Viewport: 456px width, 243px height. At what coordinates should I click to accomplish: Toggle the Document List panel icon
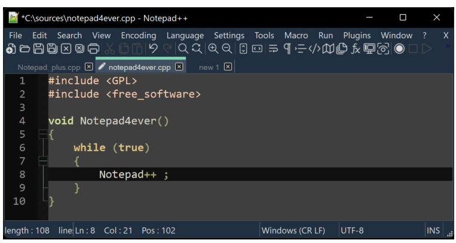pos(342,48)
